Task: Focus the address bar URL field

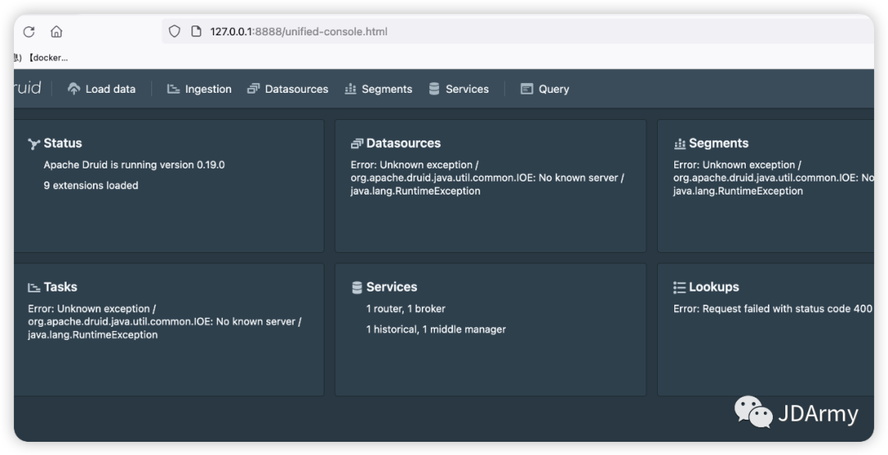Action: (x=518, y=32)
